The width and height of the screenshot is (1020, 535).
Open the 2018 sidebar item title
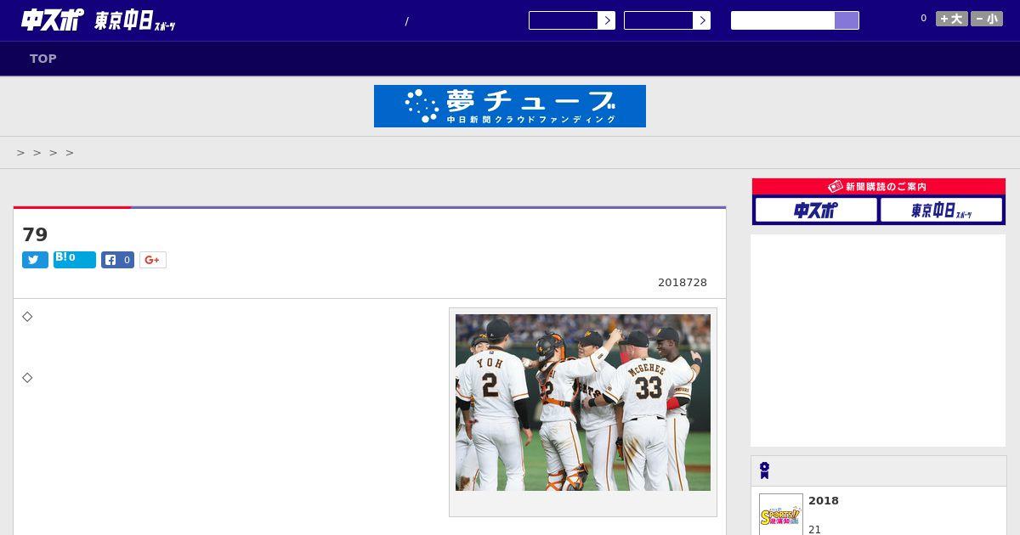[824, 501]
